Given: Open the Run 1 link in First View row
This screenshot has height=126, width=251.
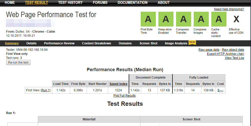Looking at the screenshot, I should 46,90.
